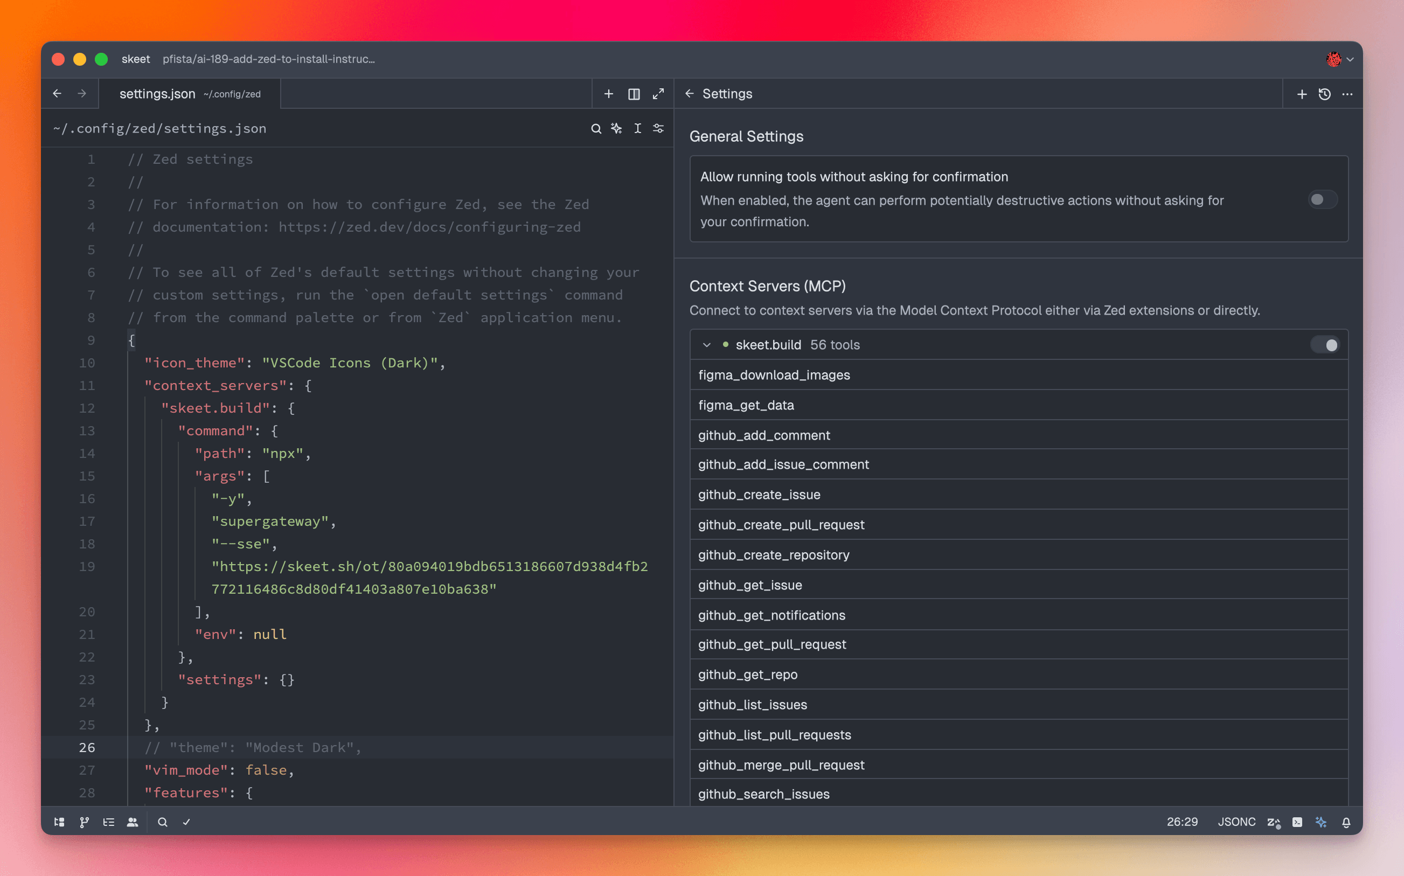Open buffer search in editor toolbar

point(596,129)
